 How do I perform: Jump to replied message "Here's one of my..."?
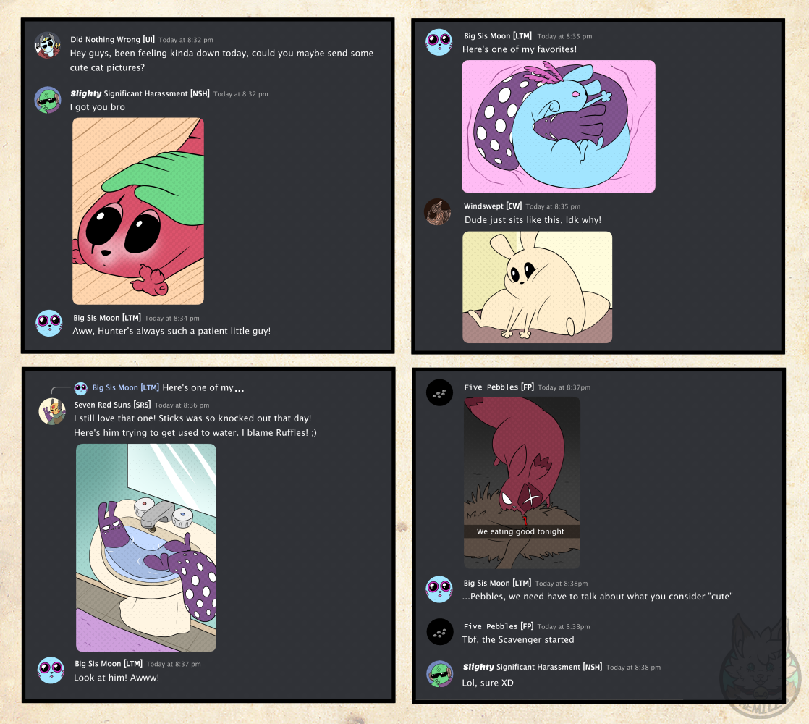click(x=203, y=388)
